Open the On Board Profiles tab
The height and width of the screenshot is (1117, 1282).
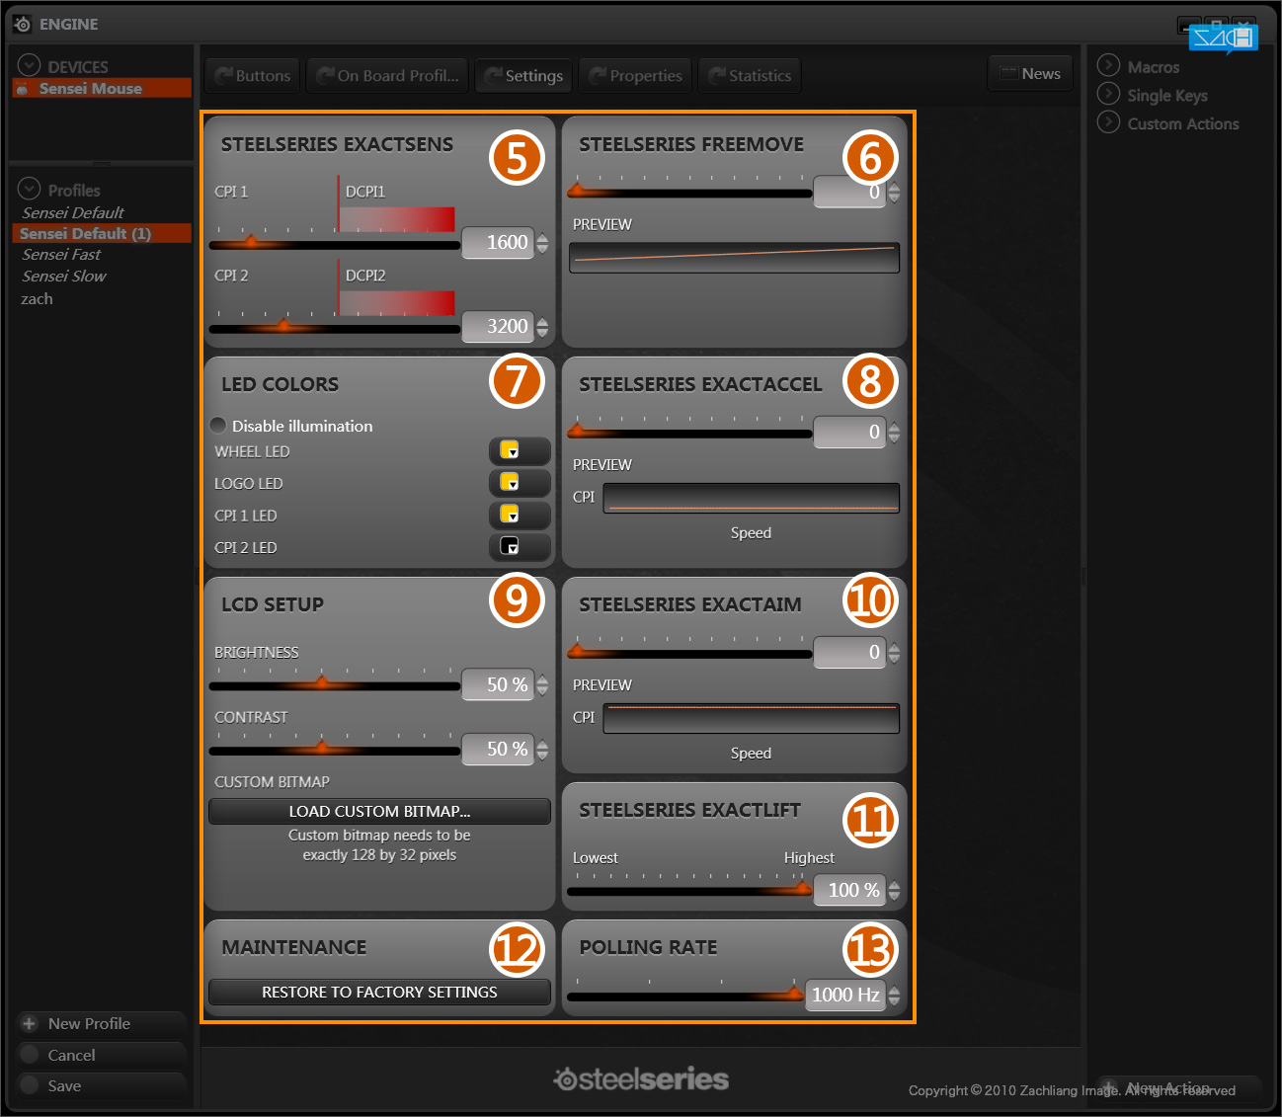tap(388, 75)
